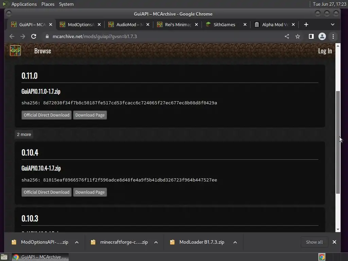
Task: Click the Log In link
Action: point(325,51)
